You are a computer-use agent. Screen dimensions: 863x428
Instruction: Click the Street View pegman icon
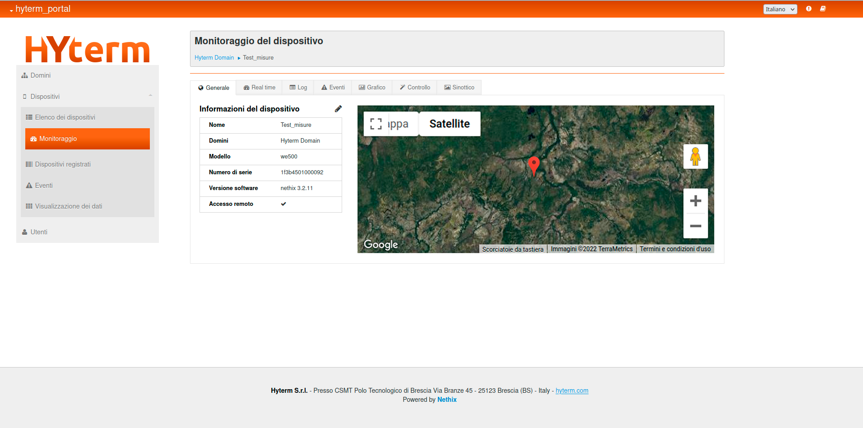click(695, 157)
